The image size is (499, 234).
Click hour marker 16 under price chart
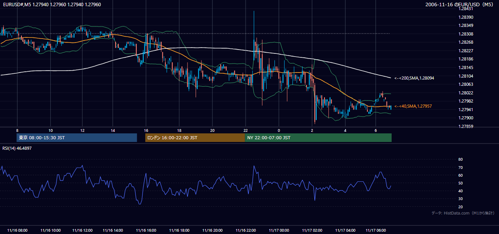tap(146, 130)
